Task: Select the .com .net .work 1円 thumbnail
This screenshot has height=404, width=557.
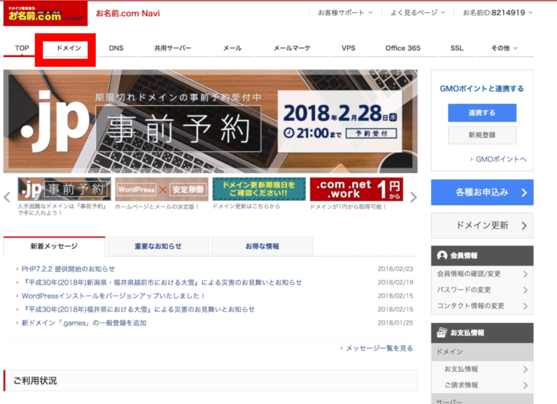Action: pyautogui.click(x=356, y=189)
